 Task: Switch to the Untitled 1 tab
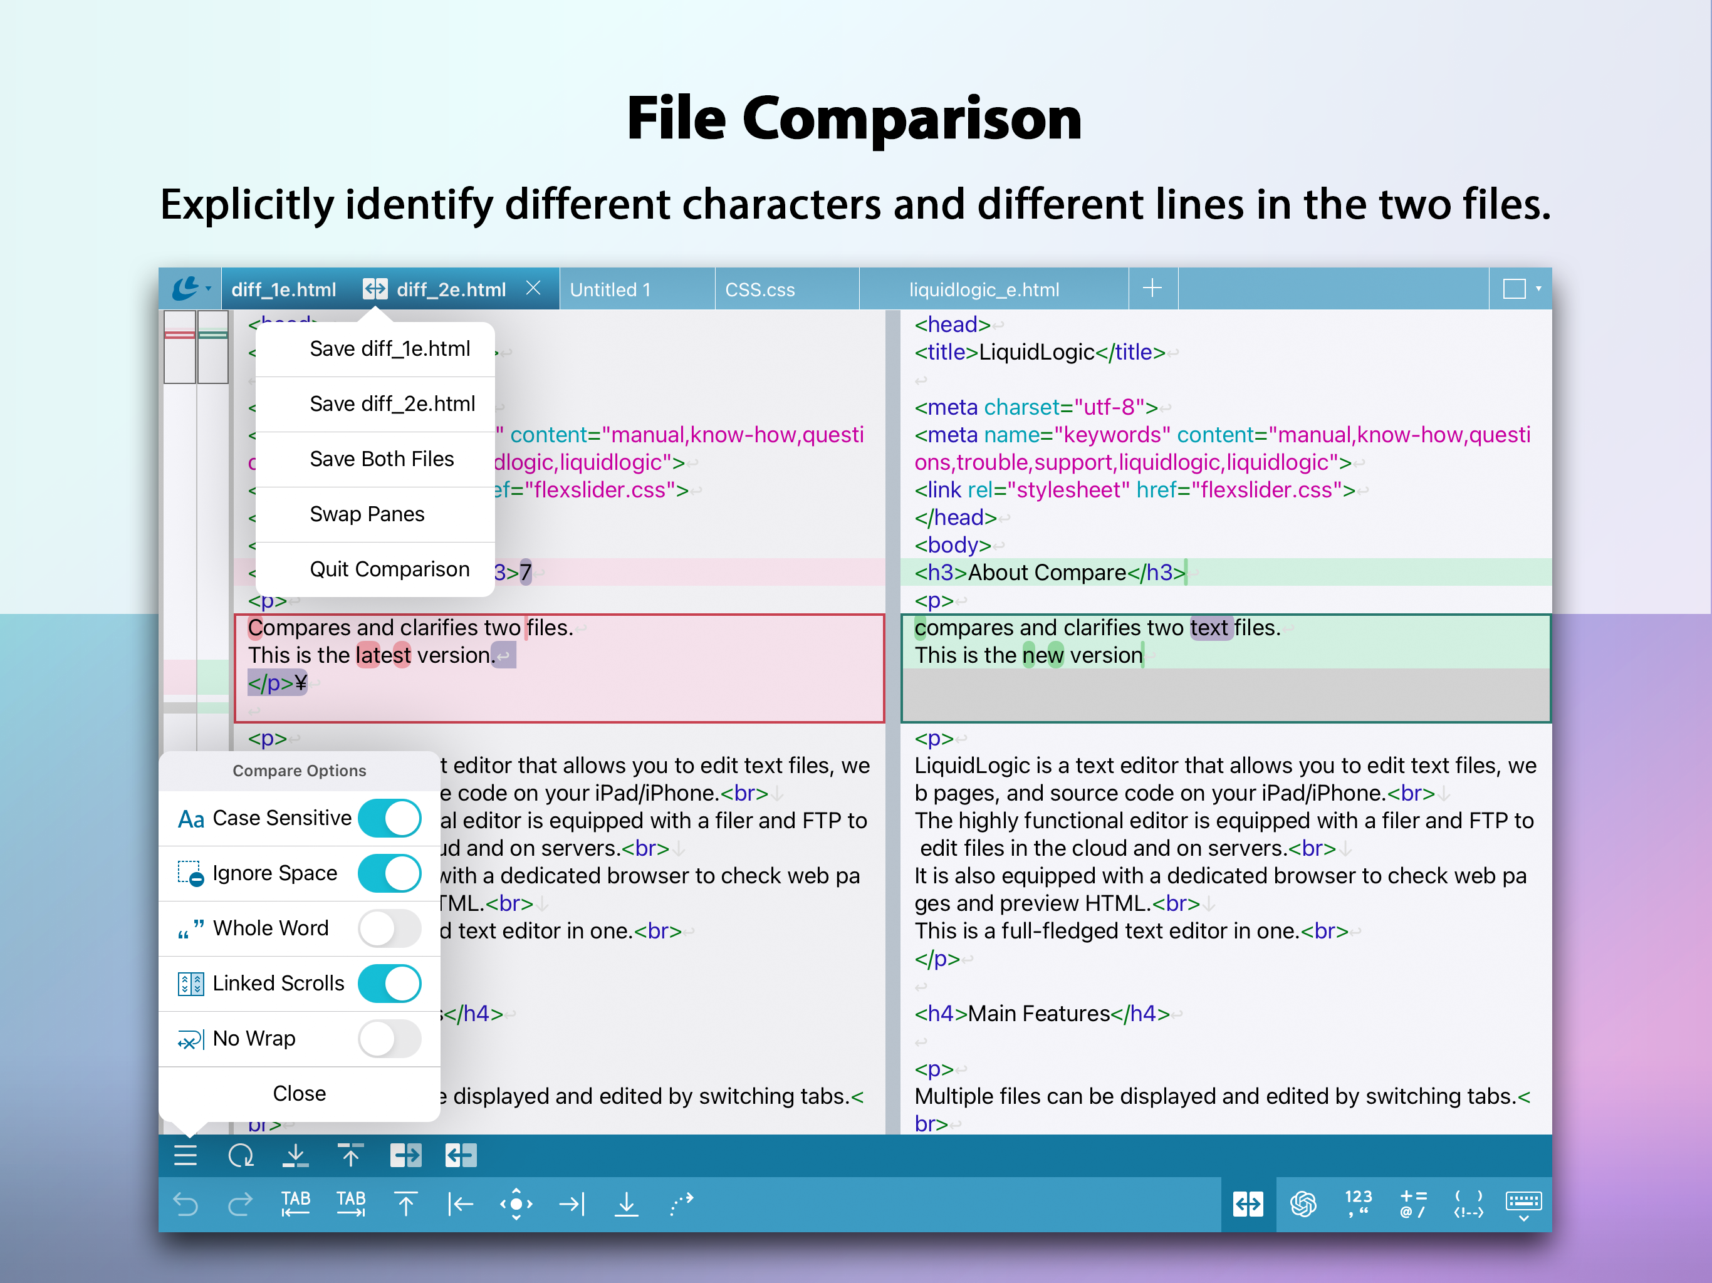(x=637, y=289)
